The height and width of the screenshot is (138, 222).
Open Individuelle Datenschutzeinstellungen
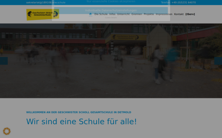[111, 10]
